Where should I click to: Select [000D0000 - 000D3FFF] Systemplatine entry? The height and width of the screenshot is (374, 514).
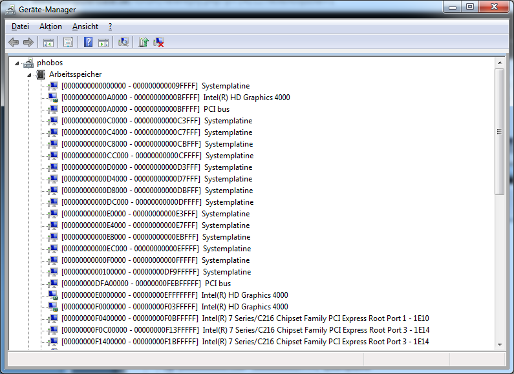[156, 167]
